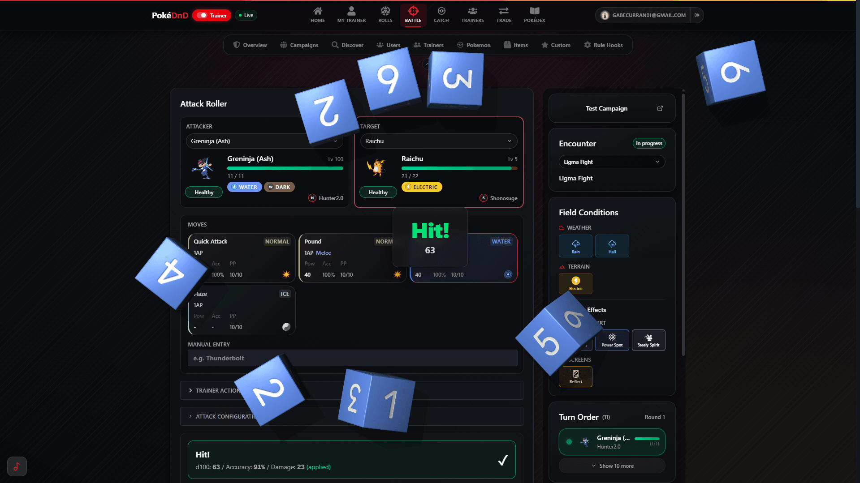
Task: Open the encounter dropdown Ligma Fight
Action: [x=612, y=162]
